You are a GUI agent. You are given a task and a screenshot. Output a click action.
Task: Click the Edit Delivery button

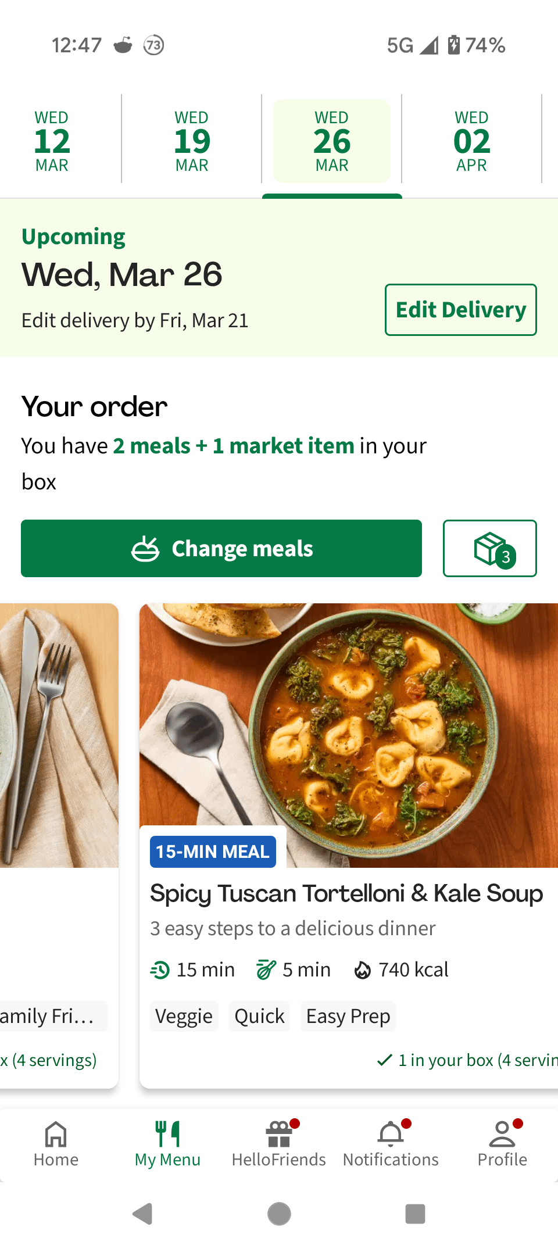(460, 310)
